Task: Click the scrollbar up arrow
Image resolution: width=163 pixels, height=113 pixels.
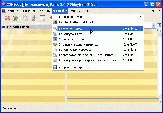Action: (159, 35)
